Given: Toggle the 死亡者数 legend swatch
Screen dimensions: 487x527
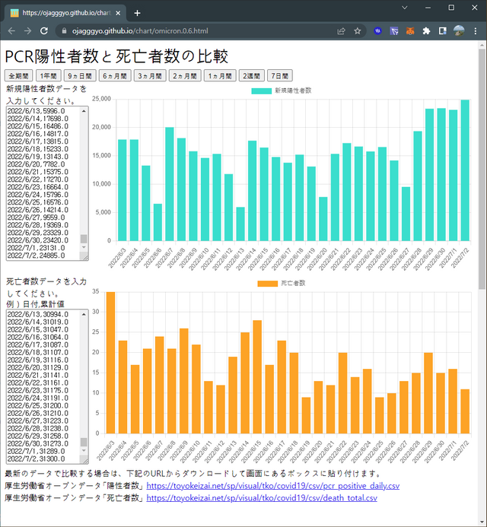Looking at the screenshot, I should tap(267, 284).
